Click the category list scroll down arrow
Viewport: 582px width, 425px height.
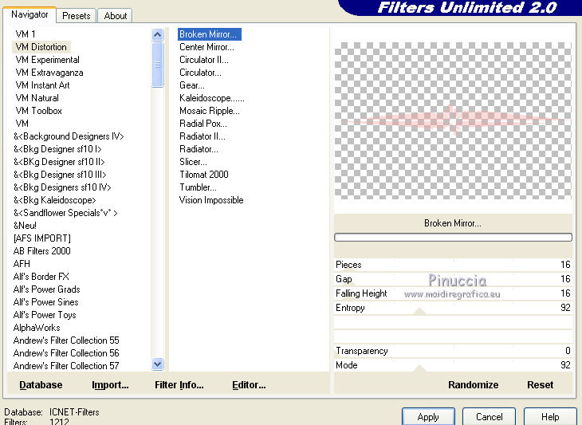157,364
